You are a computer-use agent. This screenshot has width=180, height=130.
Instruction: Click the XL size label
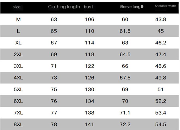18,43
